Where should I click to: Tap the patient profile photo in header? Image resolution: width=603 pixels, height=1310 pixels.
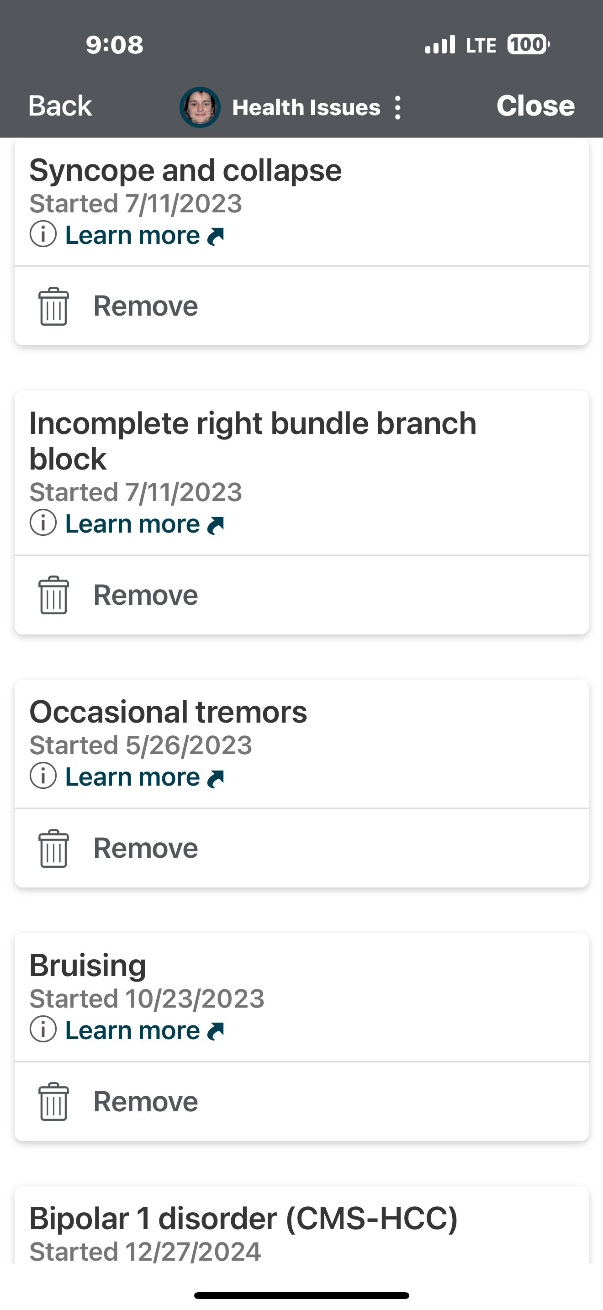(200, 107)
